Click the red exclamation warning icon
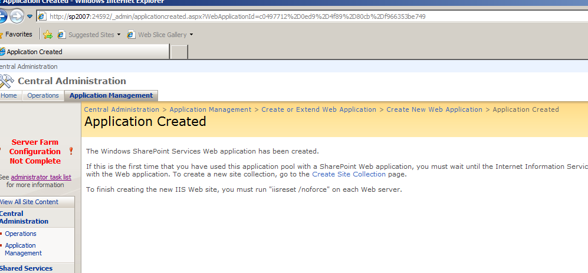Image resolution: width=588 pixels, height=273 pixels. point(71,151)
